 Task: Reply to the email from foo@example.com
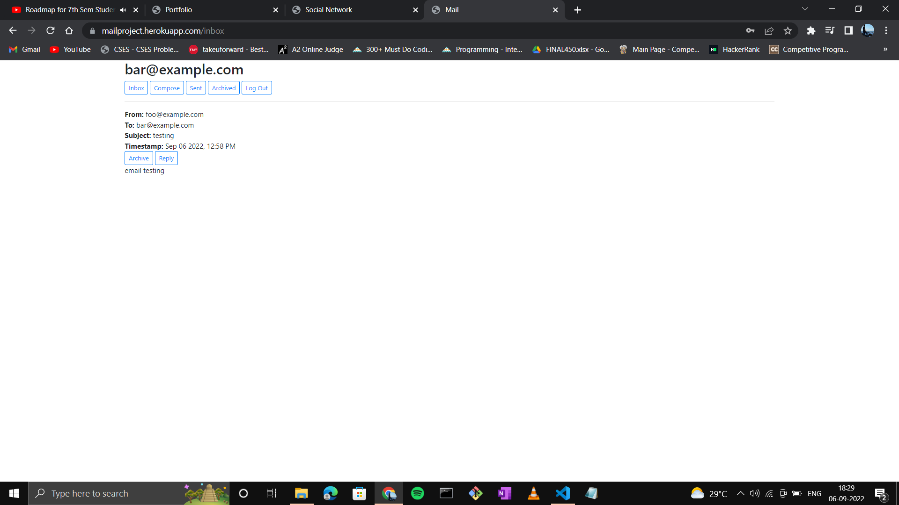tap(166, 158)
